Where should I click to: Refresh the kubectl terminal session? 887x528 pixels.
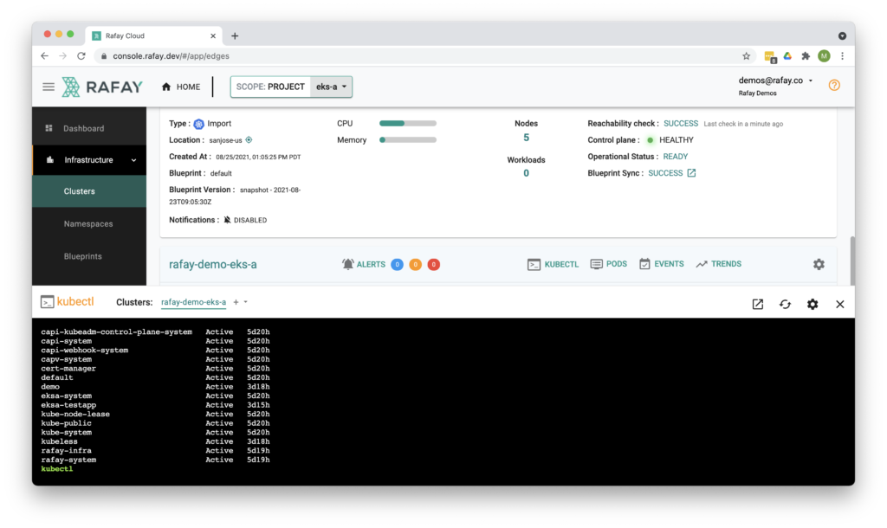pyautogui.click(x=785, y=304)
